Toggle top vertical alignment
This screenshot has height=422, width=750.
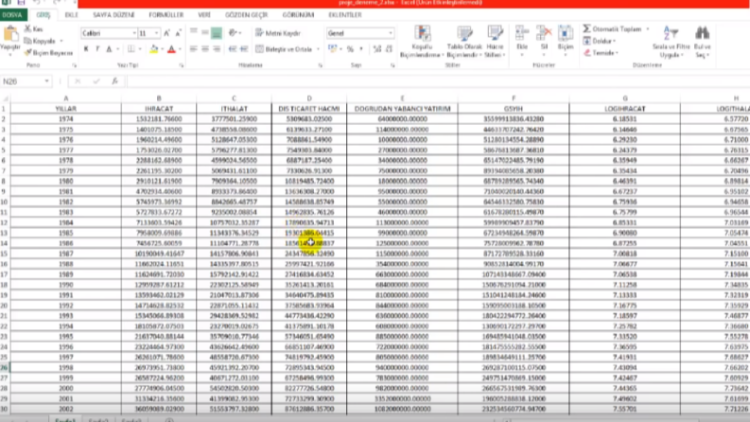[193, 33]
